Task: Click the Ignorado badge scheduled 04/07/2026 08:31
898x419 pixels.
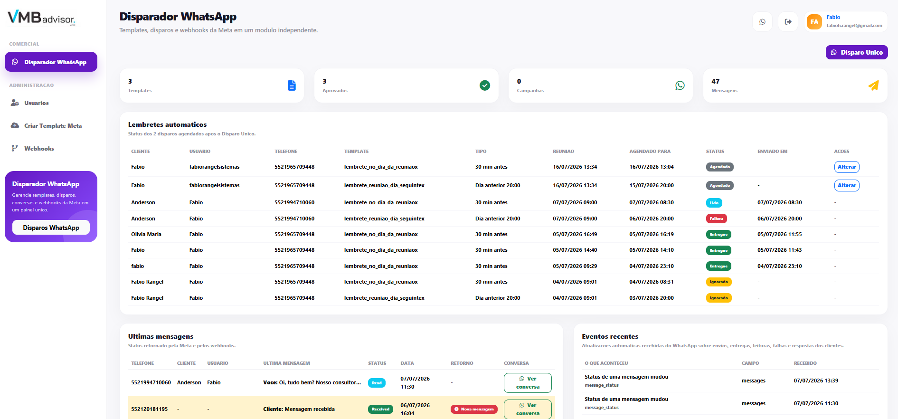Action: pyautogui.click(x=719, y=282)
